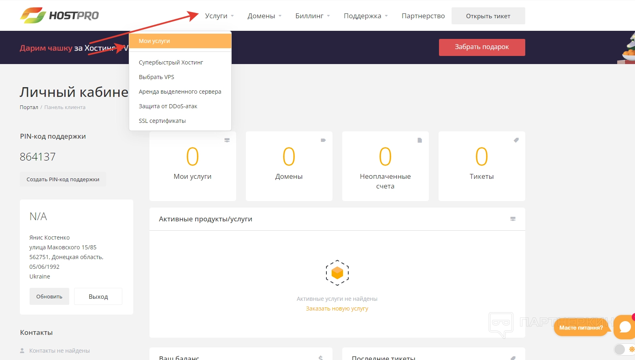
Task: Choose Защита от DDoS-атак
Action: coord(180,106)
